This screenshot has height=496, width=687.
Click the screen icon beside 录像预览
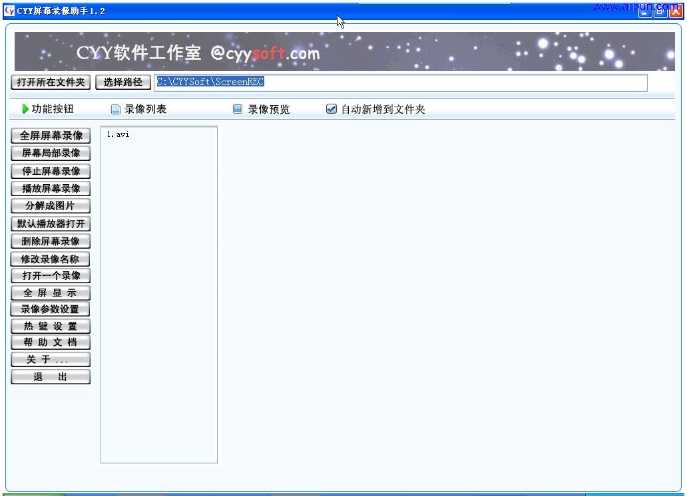click(x=238, y=109)
